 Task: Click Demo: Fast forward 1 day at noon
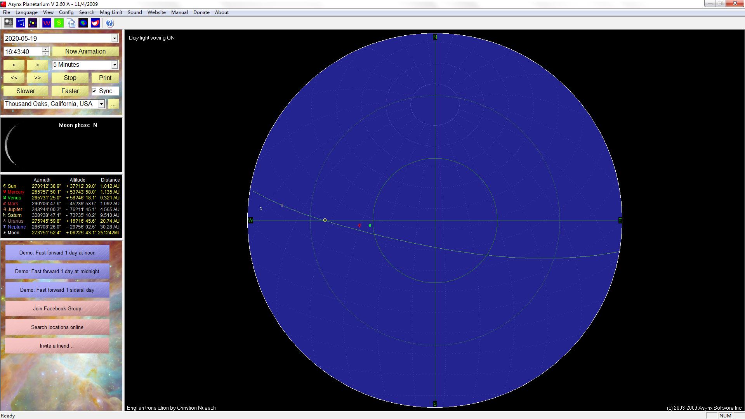[57, 253]
